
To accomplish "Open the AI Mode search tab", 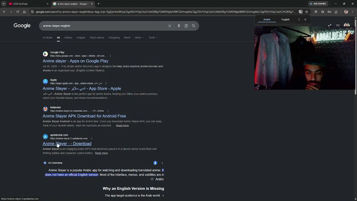I will 47,38.
